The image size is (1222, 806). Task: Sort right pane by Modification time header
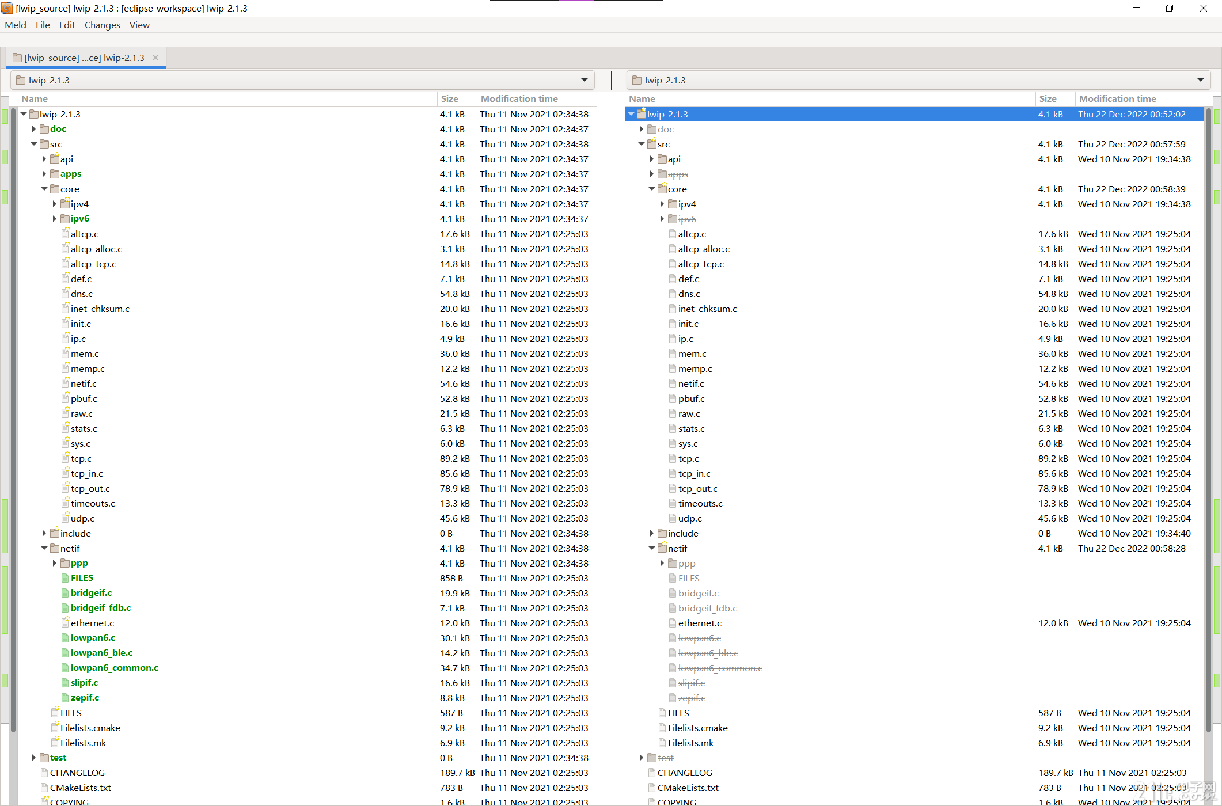tap(1140, 98)
